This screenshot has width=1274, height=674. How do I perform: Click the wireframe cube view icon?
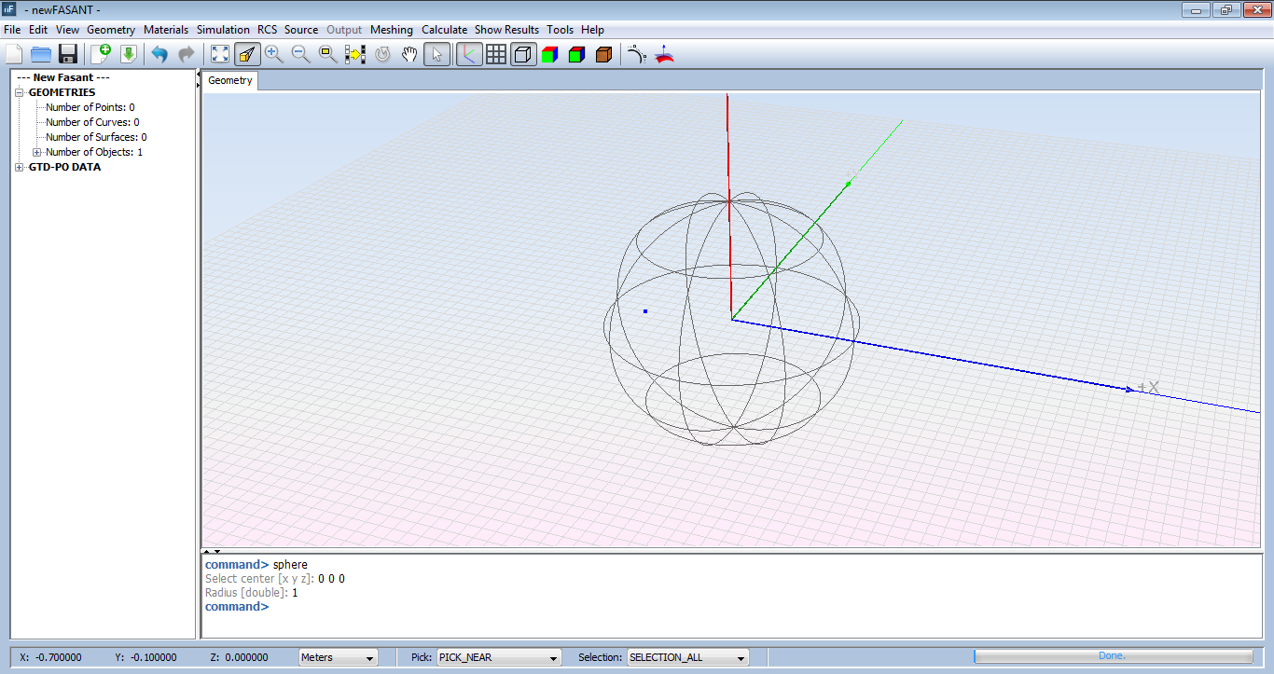click(x=523, y=54)
